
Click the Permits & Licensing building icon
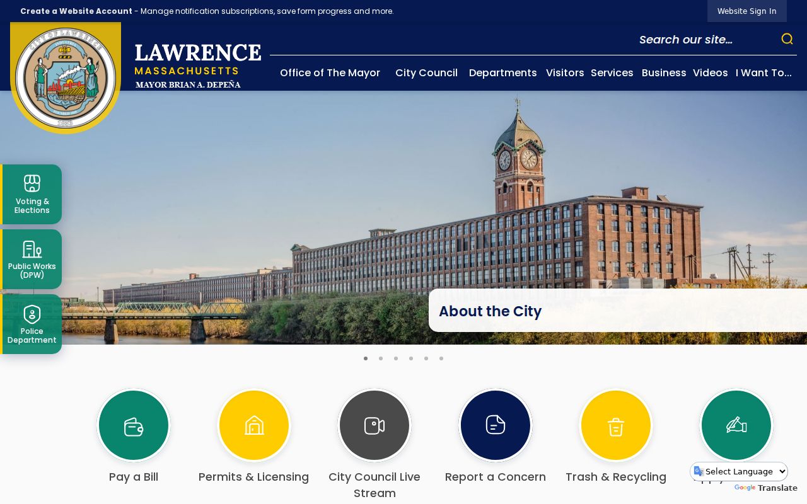tap(254, 425)
